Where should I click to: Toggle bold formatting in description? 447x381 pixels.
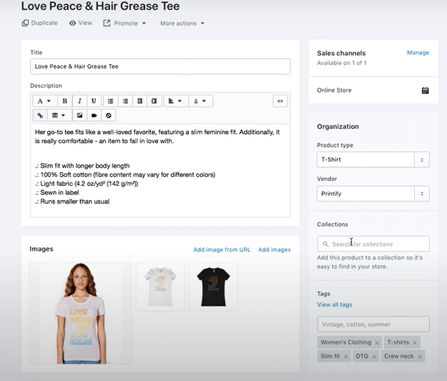tap(65, 101)
